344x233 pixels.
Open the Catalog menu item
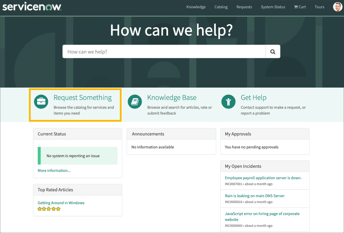pos(221,7)
